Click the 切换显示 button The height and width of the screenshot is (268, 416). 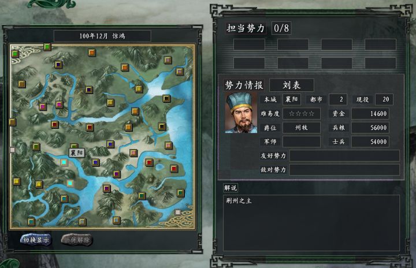[x=36, y=240]
